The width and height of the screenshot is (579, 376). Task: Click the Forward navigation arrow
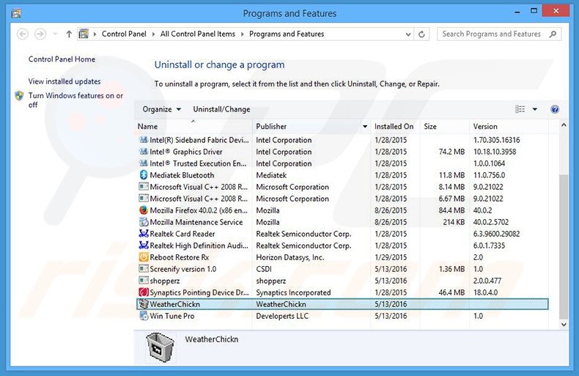[40, 34]
